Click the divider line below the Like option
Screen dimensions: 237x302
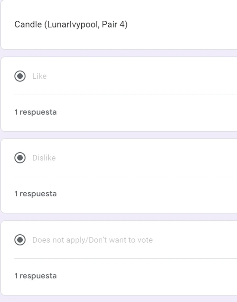[x=126, y=95]
